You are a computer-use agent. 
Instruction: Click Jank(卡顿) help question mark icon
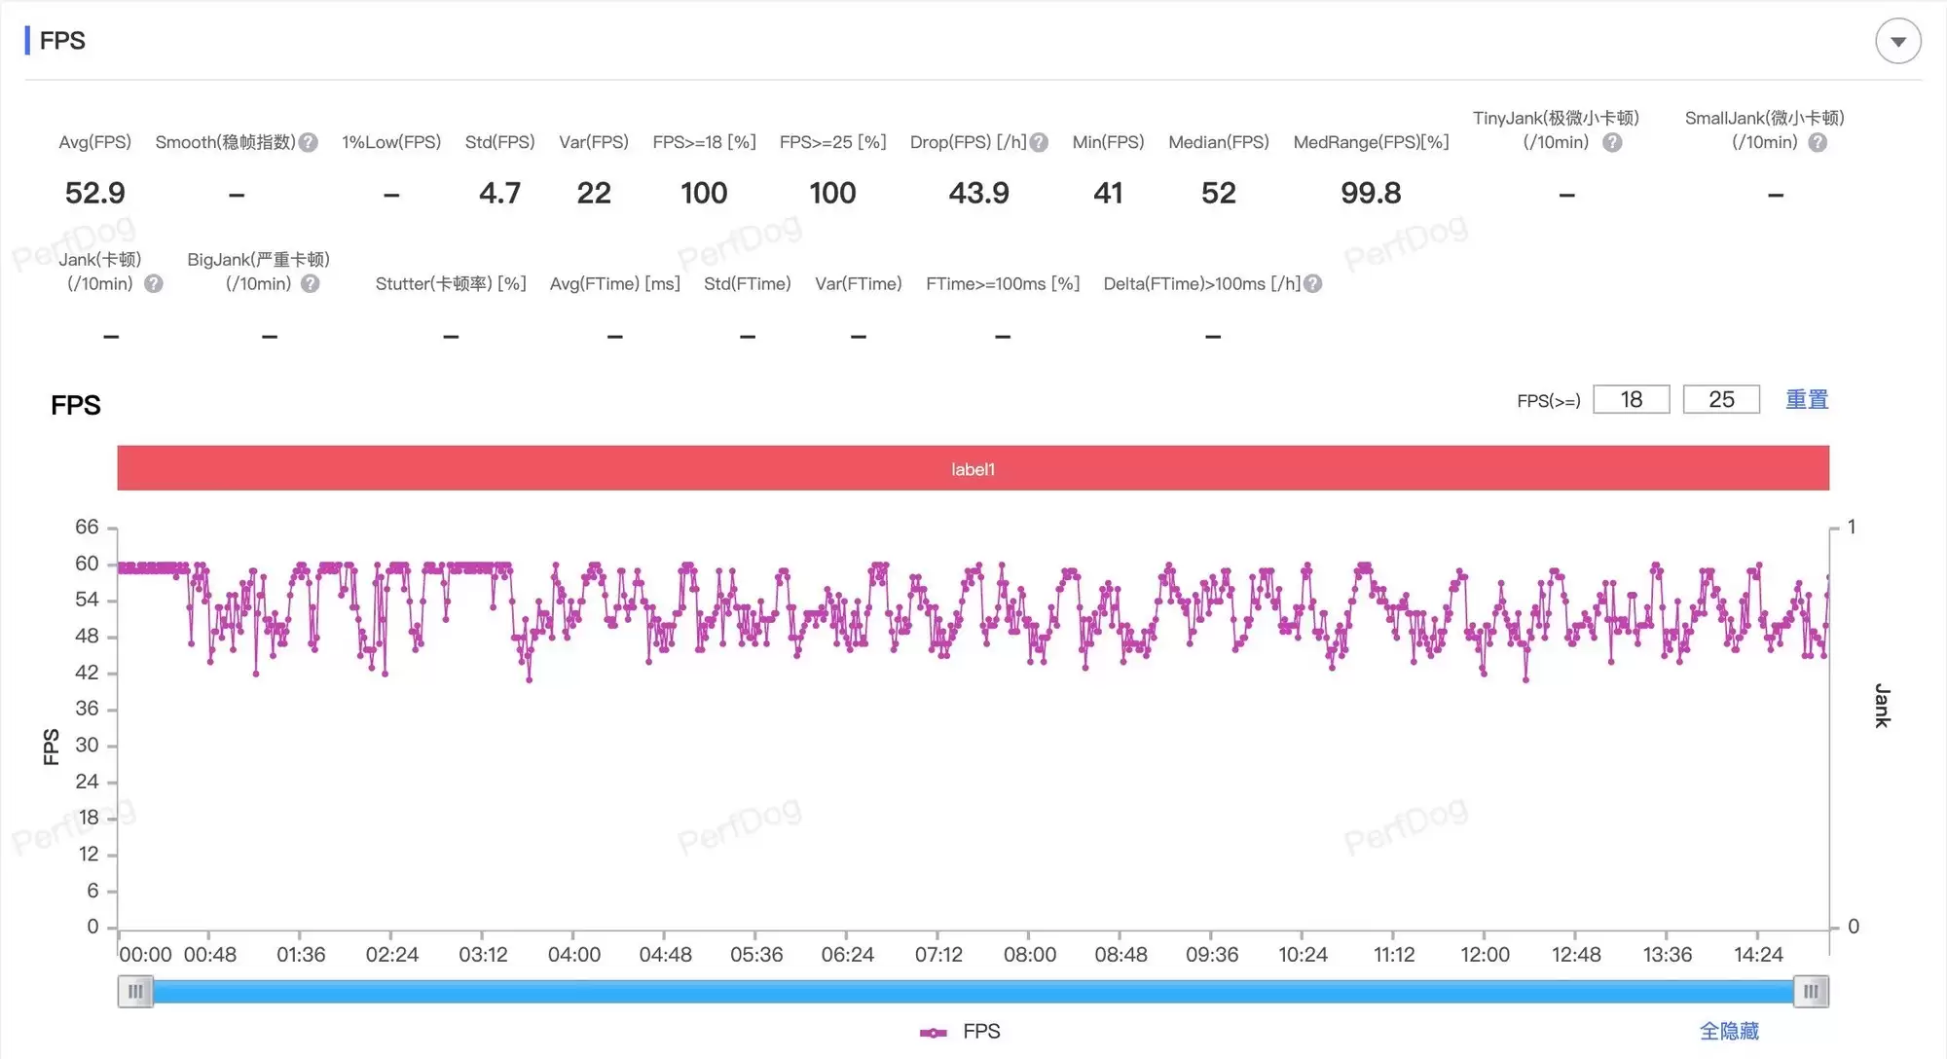pyautogui.click(x=153, y=283)
